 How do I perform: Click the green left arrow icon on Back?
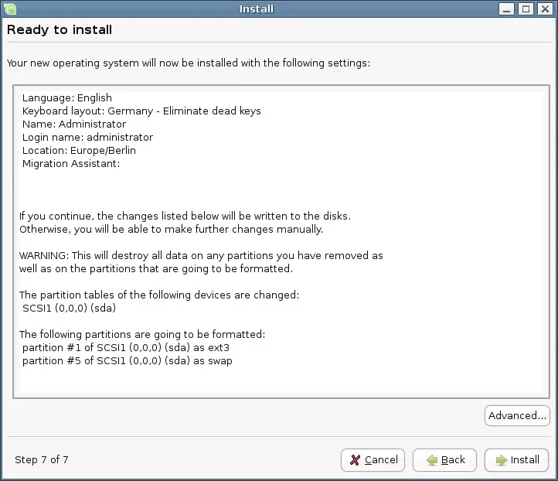[x=432, y=460]
